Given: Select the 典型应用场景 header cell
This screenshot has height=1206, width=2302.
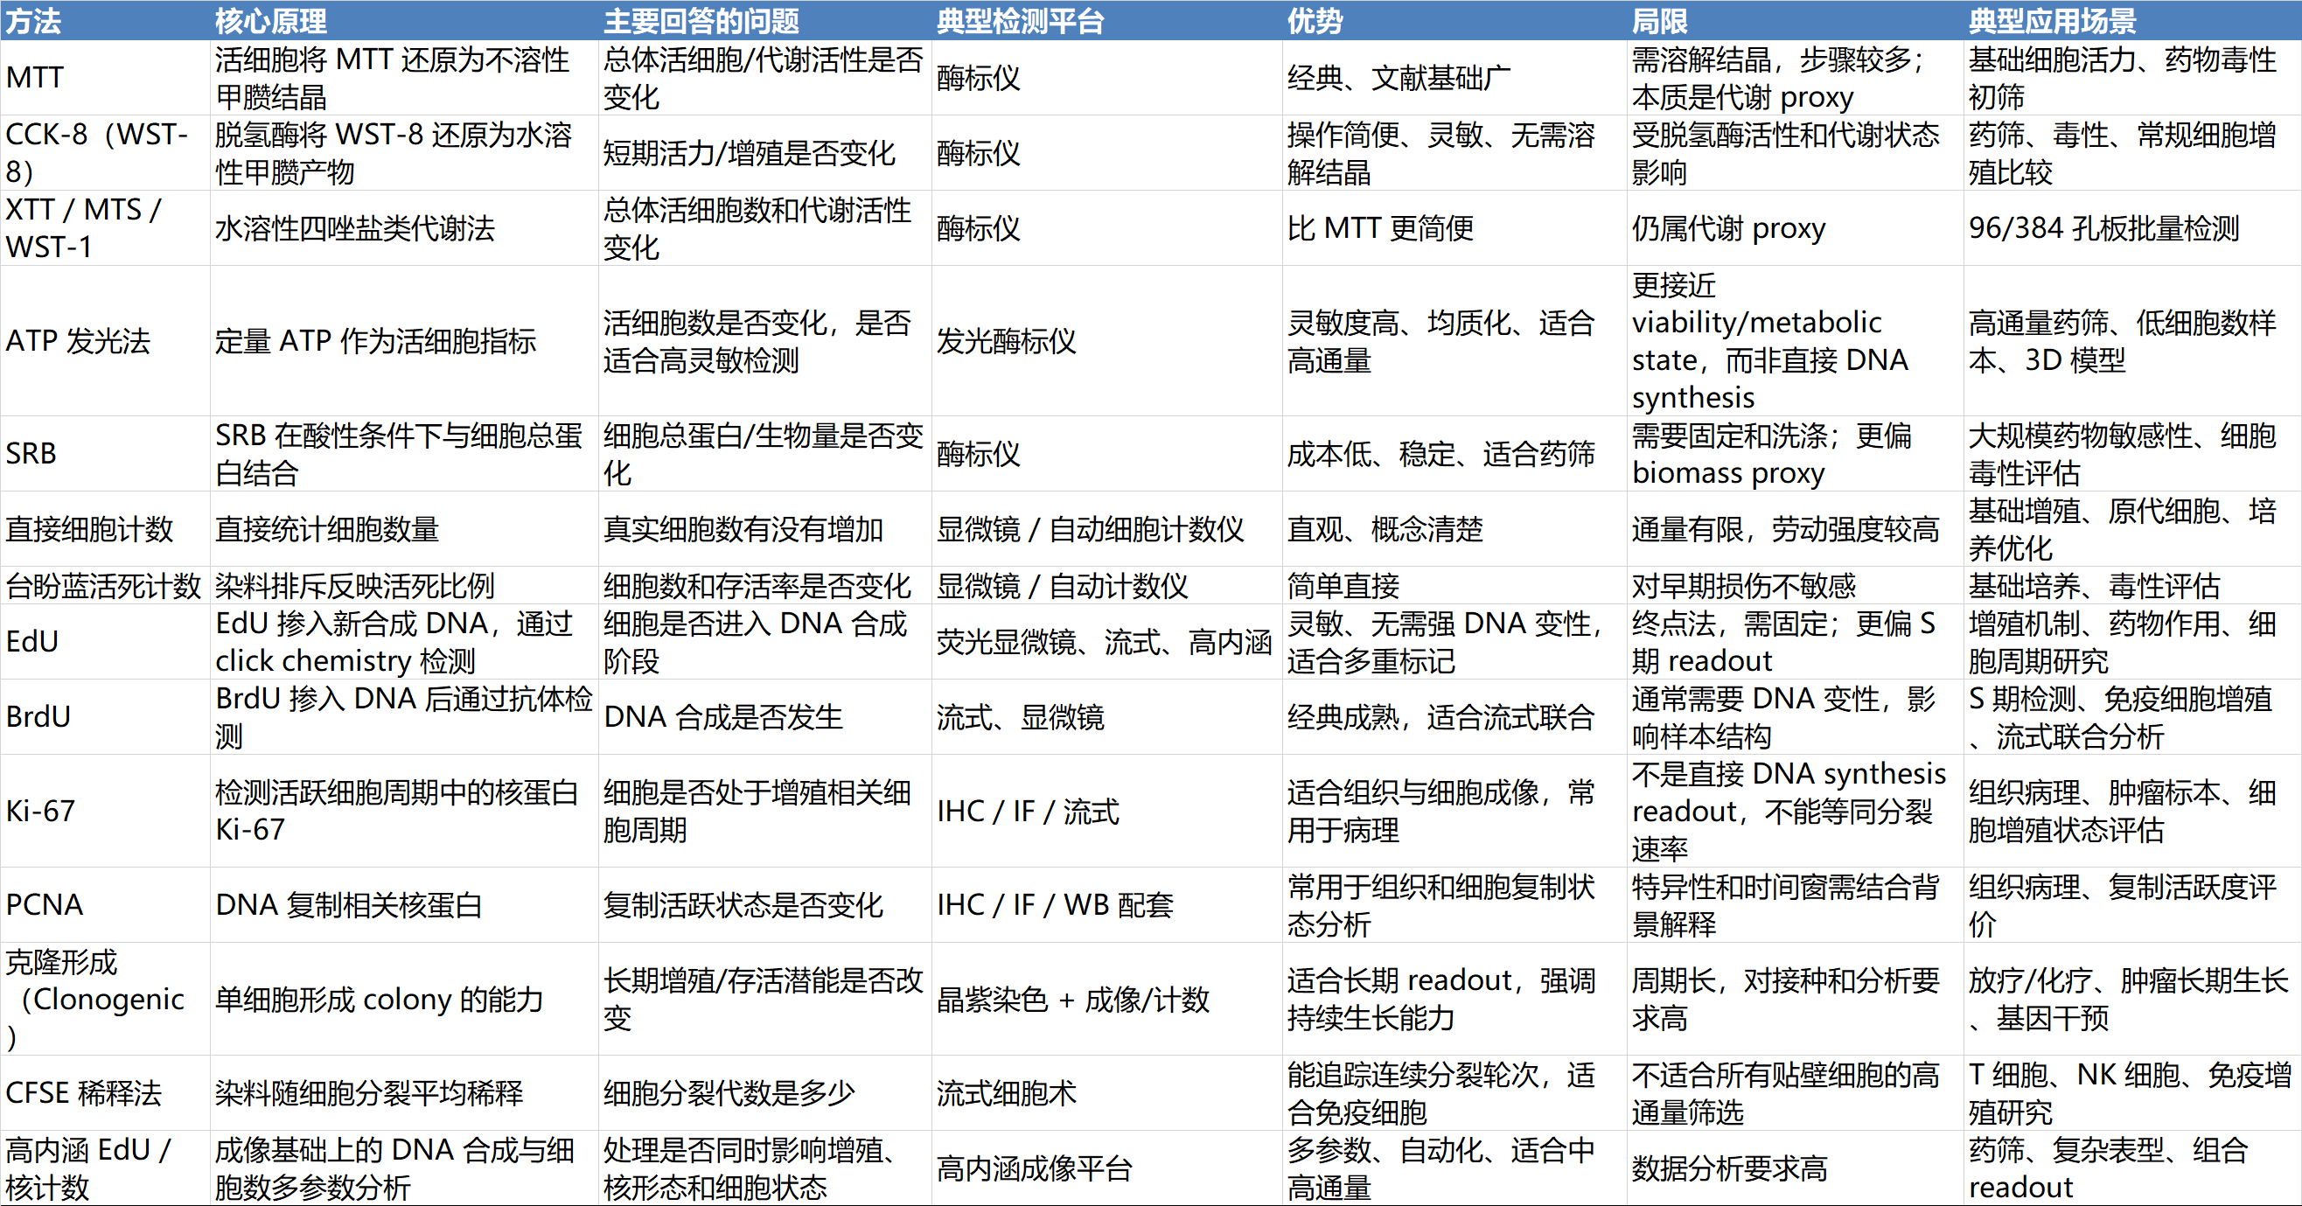Looking at the screenshot, I should (2052, 20).
